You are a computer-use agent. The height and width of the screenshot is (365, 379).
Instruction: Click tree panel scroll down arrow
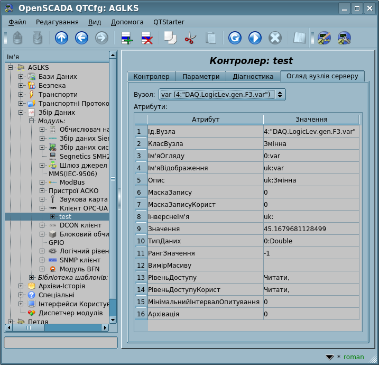point(113,320)
